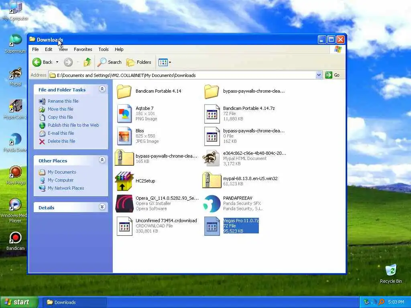The image size is (411, 308).
Task: Select the Aqtobe 7 PNG image icon
Action: point(124,113)
